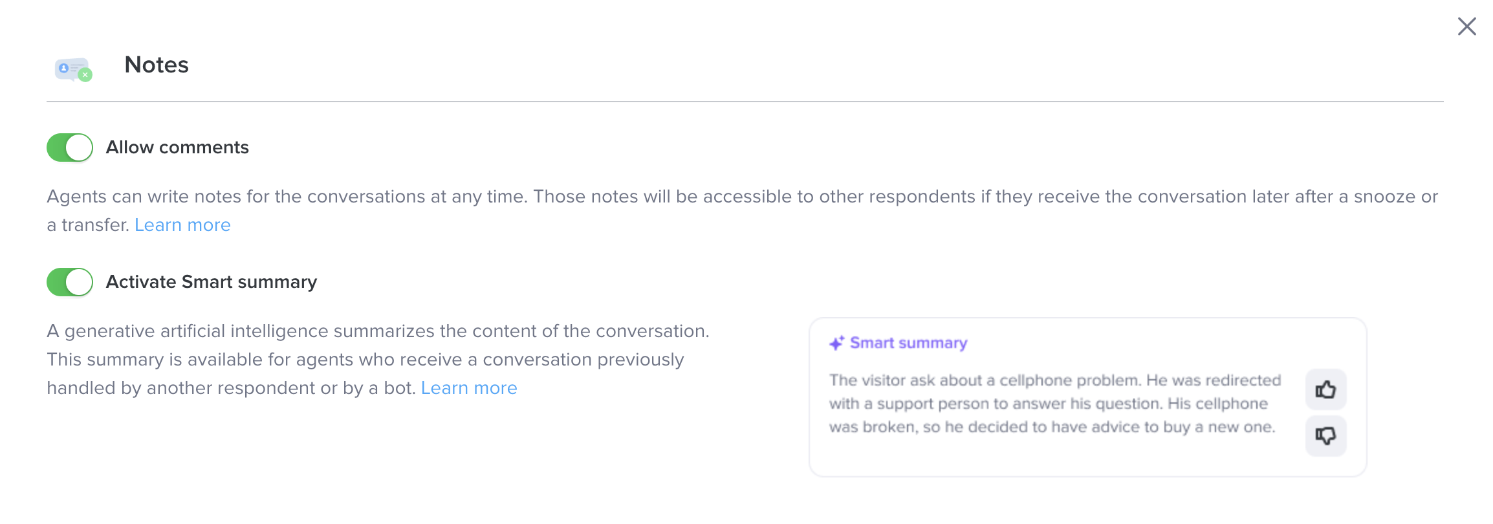This screenshot has width=1493, height=524.
Task: Click the white knob of Allow comments
Action: click(79, 147)
